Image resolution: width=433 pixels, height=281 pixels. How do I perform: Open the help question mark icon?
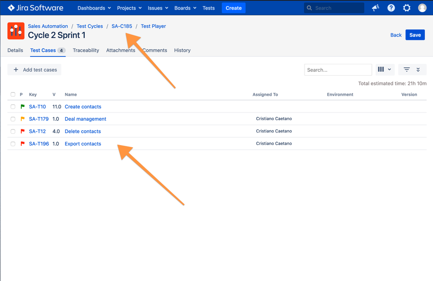[x=391, y=8]
